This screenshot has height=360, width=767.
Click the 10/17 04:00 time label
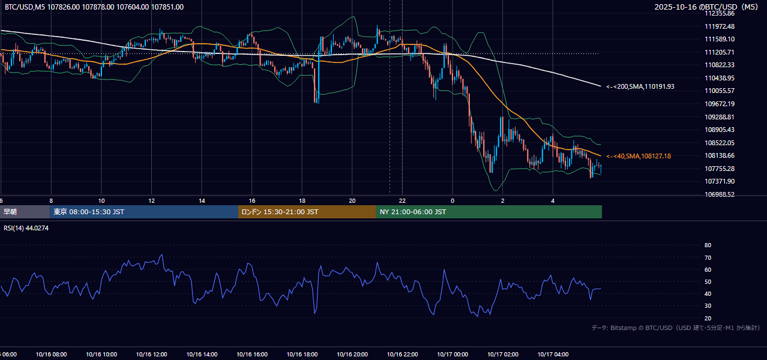553,355
